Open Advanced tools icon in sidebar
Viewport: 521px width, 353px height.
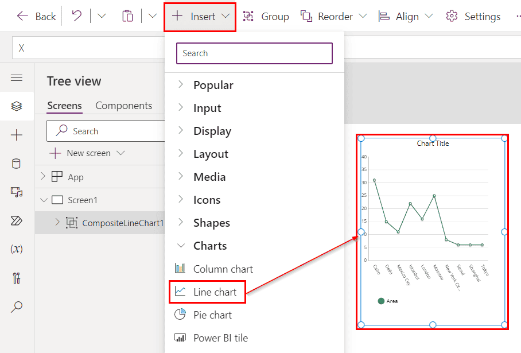click(x=17, y=278)
